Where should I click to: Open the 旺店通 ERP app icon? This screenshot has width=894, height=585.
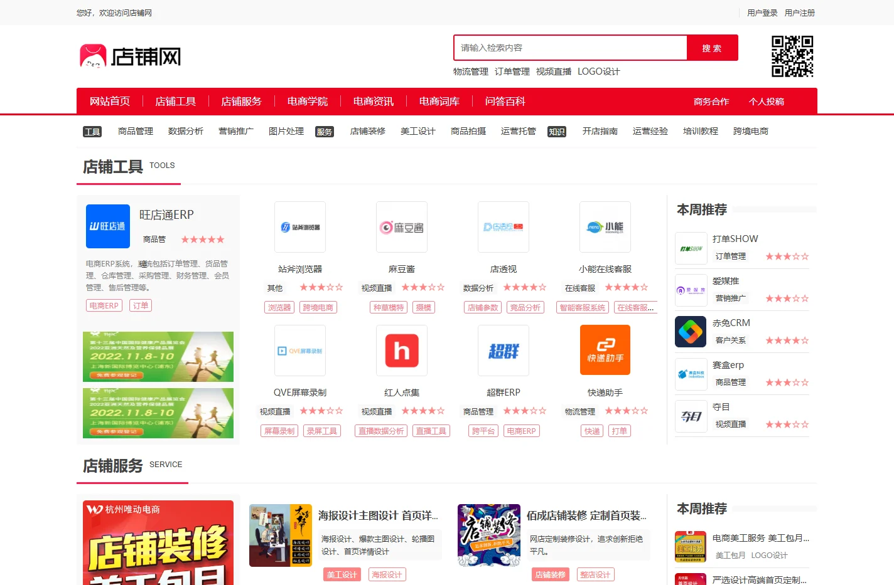(x=108, y=226)
